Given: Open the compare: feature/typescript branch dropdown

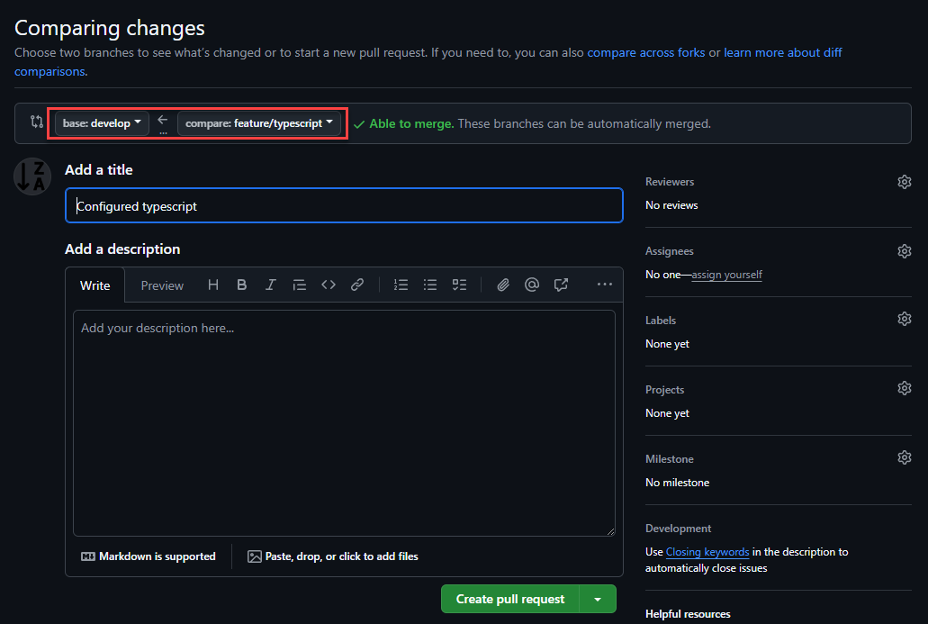Looking at the screenshot, I should point(259,123).
